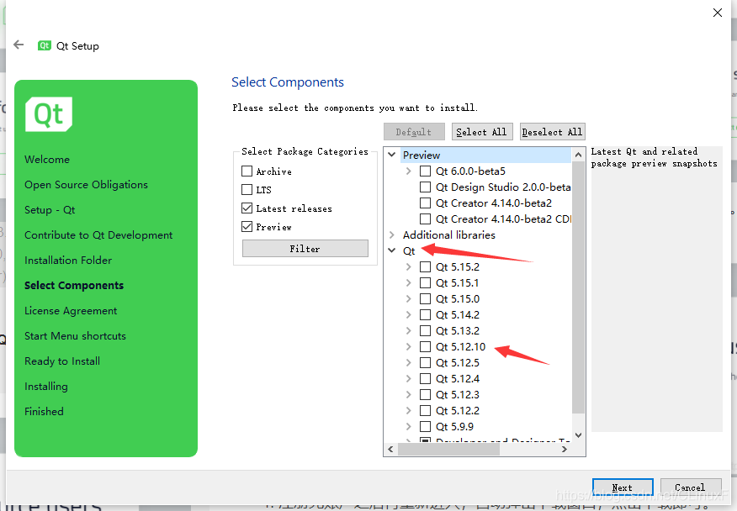The height and width of the screenshot is (511, 737).
Task: Enable the Archive category checkbox
Action: point(247,171)
